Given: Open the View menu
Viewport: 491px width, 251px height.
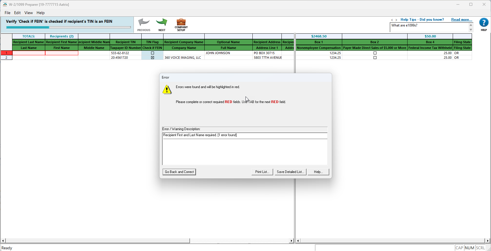Looking at the screenshot, I should click(x=28, y=13).
